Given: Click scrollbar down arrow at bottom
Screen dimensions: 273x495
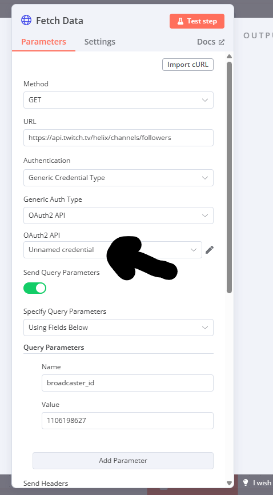Looking at the screenshot, I should tap(230, 483).
